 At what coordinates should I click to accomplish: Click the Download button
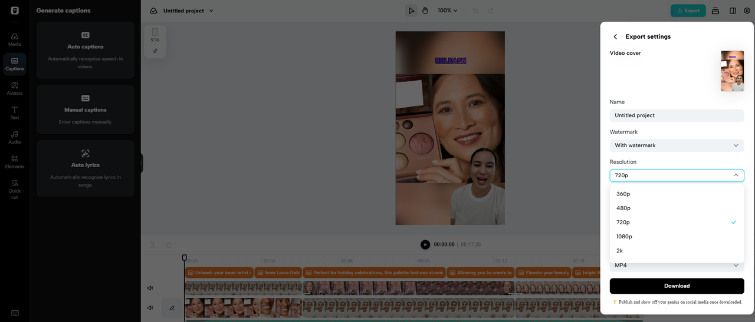point(677,286)
